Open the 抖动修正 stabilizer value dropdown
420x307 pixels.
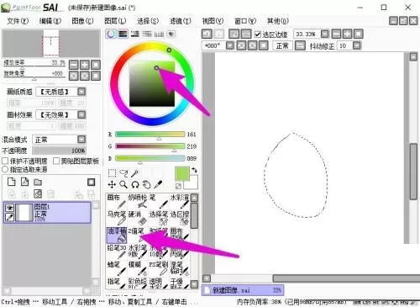pyautogui.click(x=357, y=45)
